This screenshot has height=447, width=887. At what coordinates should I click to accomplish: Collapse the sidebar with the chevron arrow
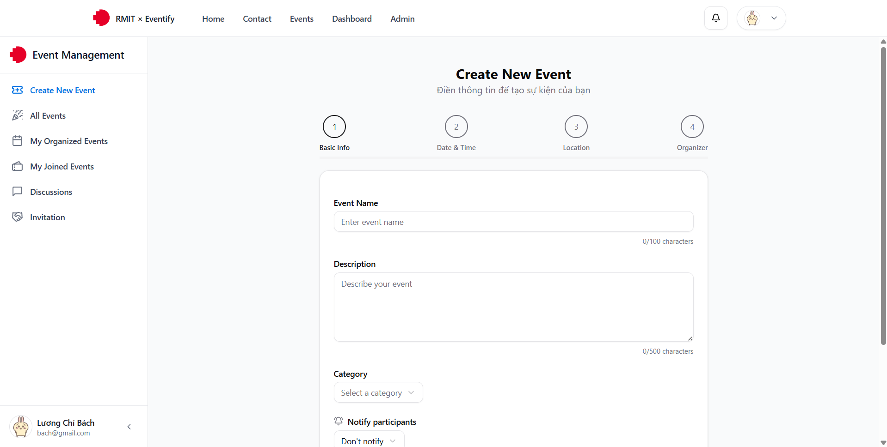[x=129, y=427]
